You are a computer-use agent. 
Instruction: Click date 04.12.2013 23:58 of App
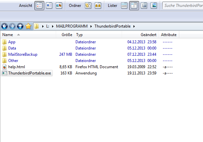[x=142, y=42]
